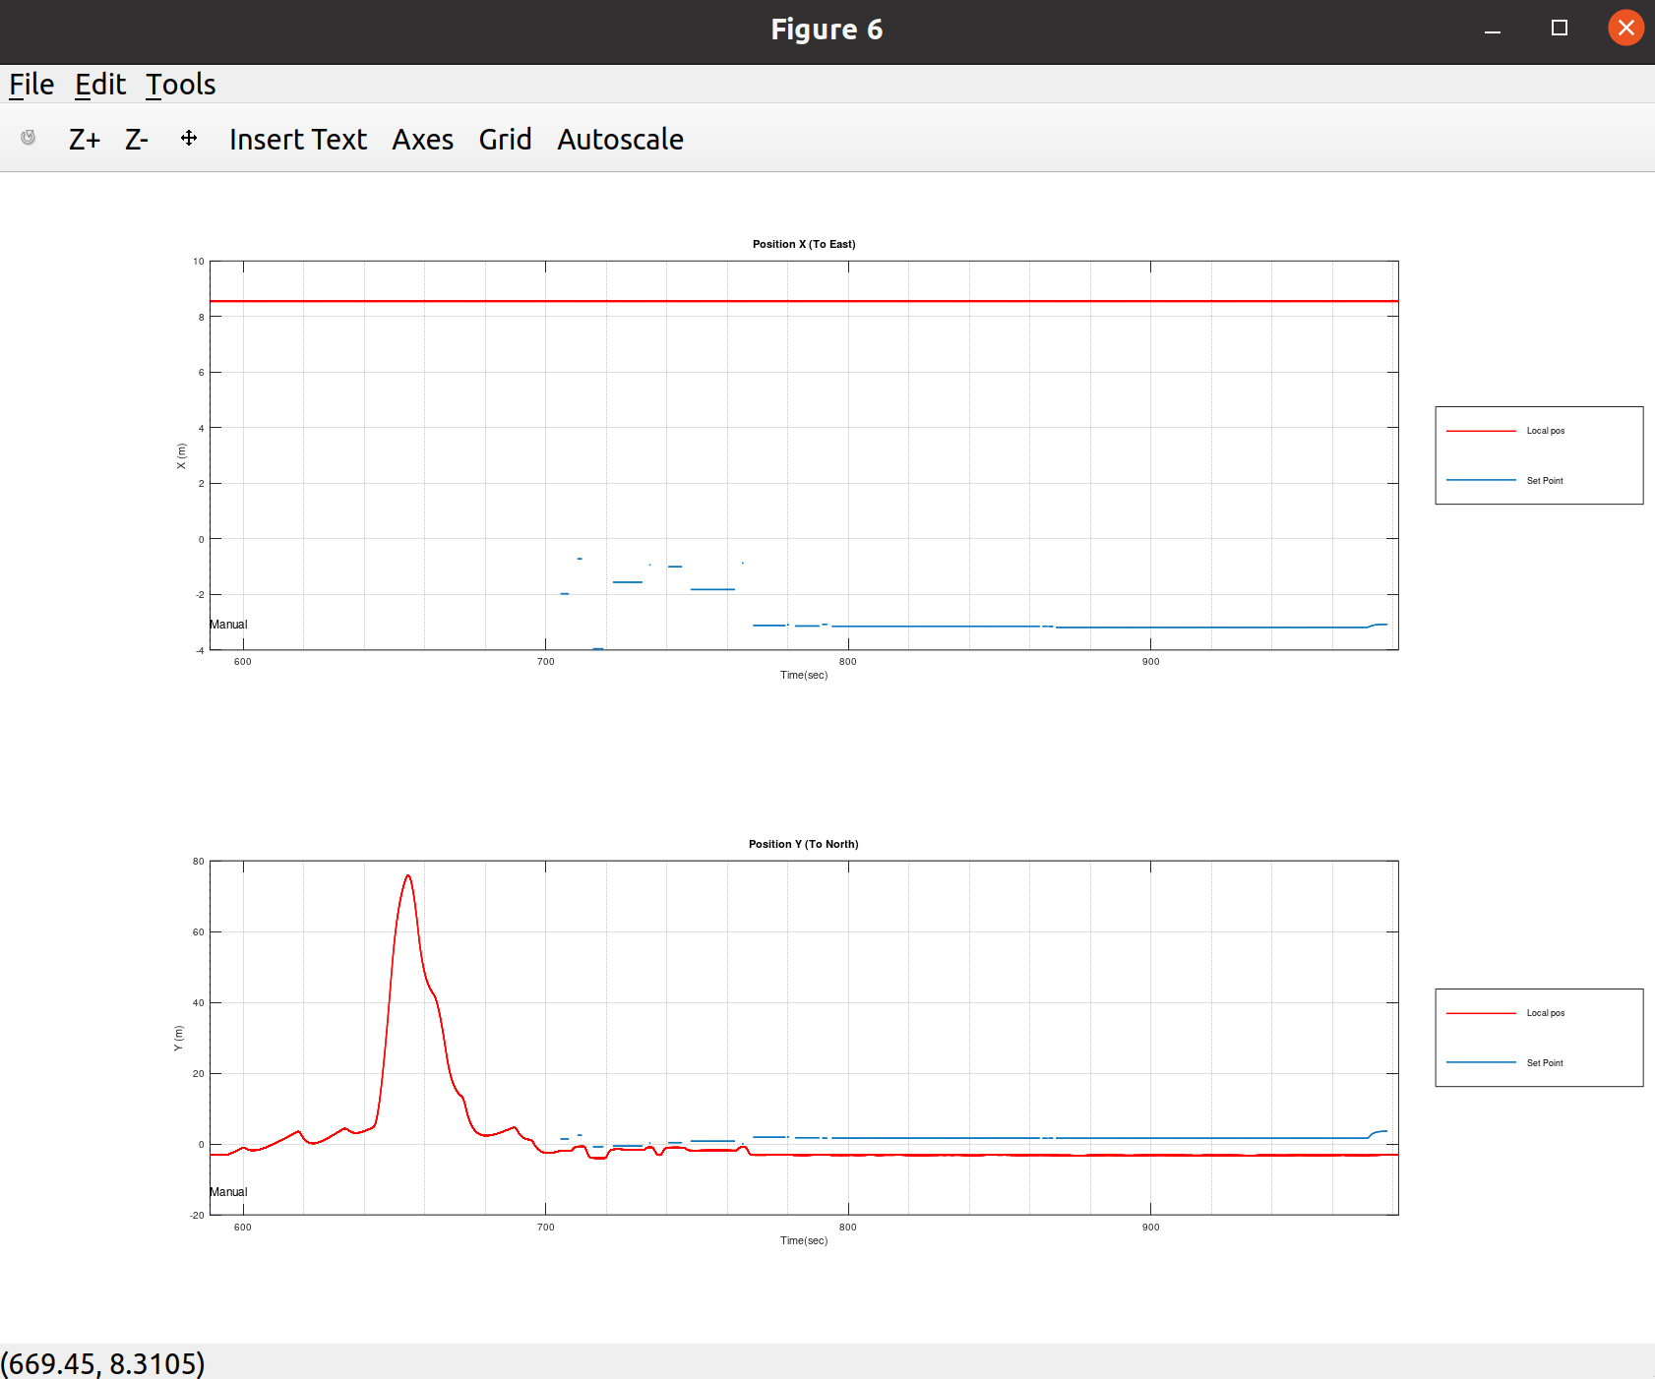Activate the pan cross-arrows tool

tap(189, 139)
